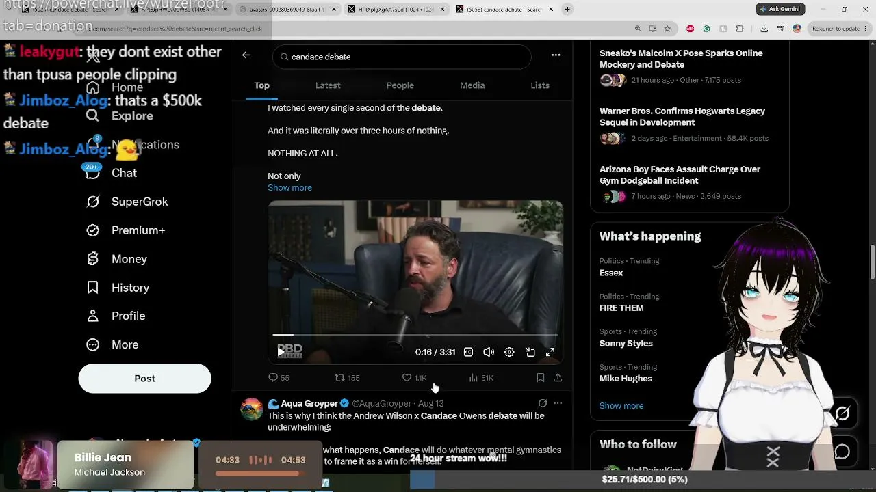The height and width of the screenshot is (492, 876).
Task: Open SuperGrok from the sidebar
Action: point(127,202)
